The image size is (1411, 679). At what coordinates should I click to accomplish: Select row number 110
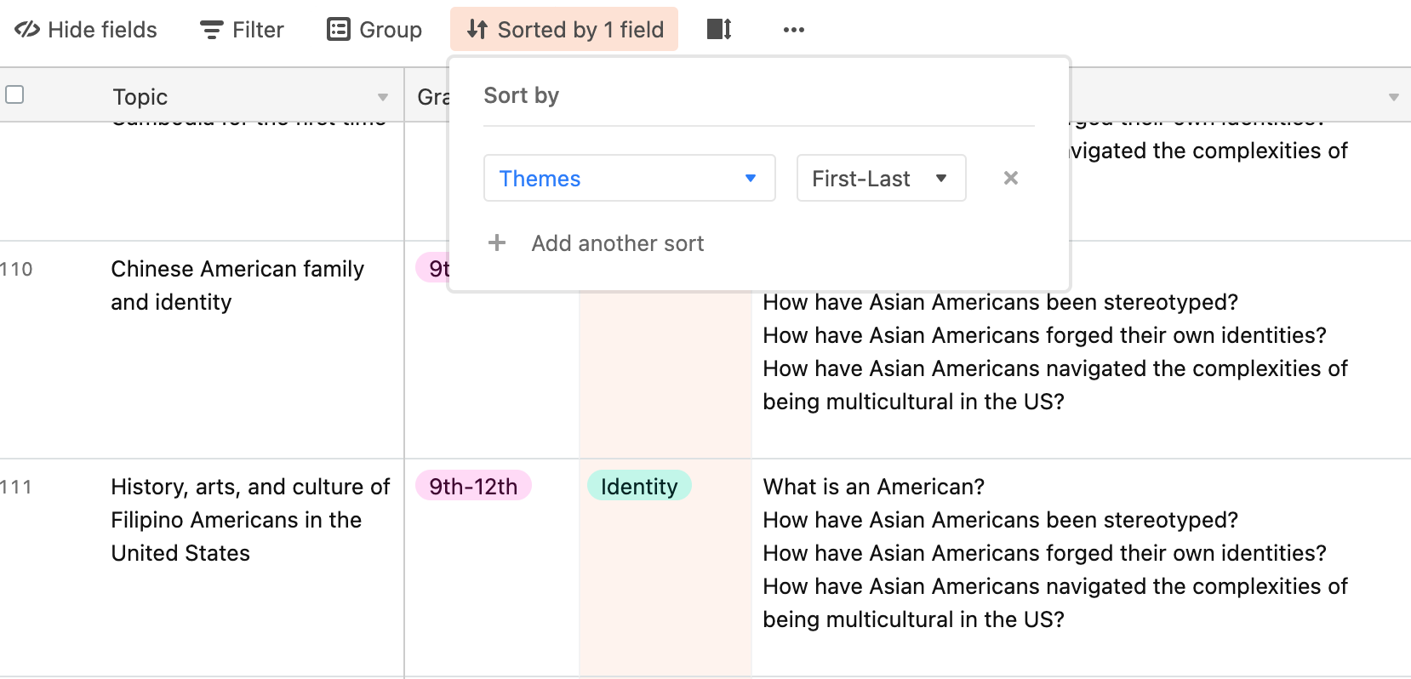click(x=16, y=269)
